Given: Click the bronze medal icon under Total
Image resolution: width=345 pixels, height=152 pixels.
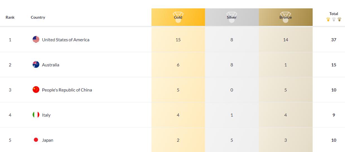Looking at the screenshot, I should (339, 20).
